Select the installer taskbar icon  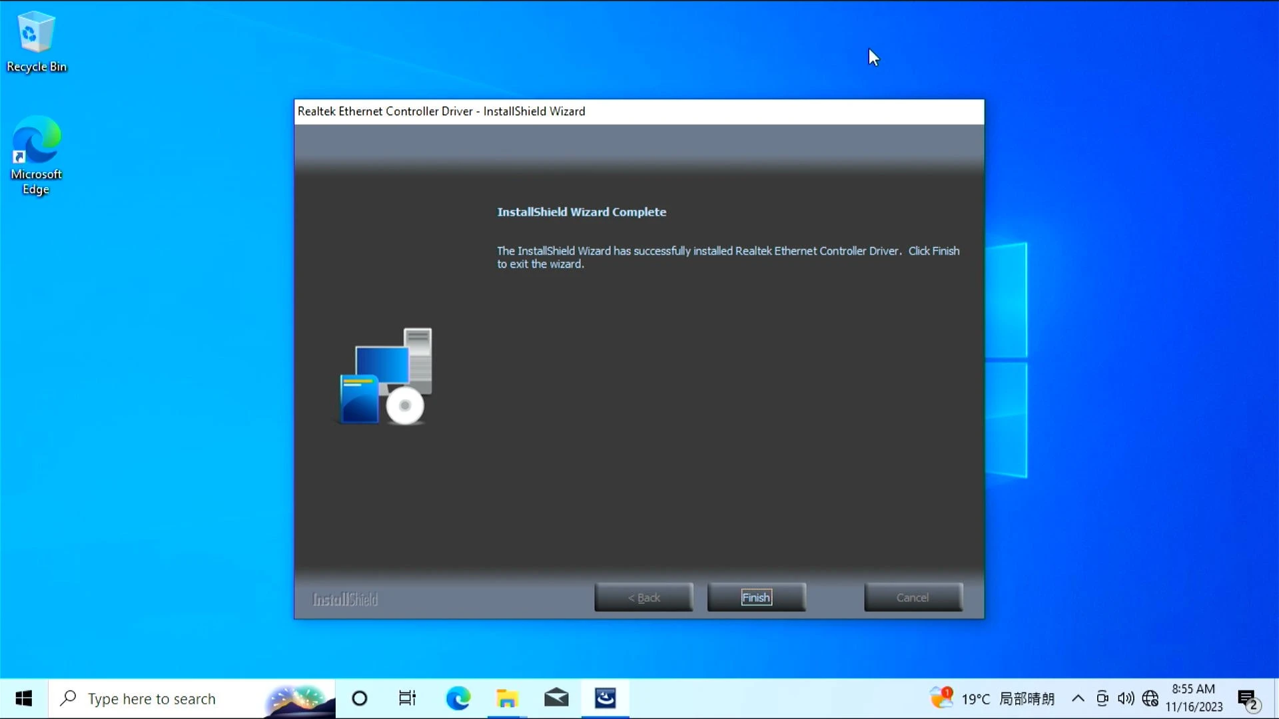tap(606, 698)
